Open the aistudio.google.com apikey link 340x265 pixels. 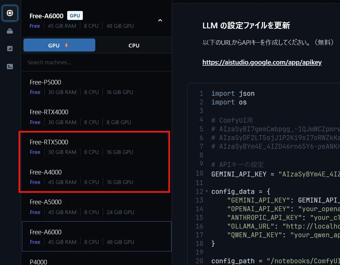pos(262,62)
